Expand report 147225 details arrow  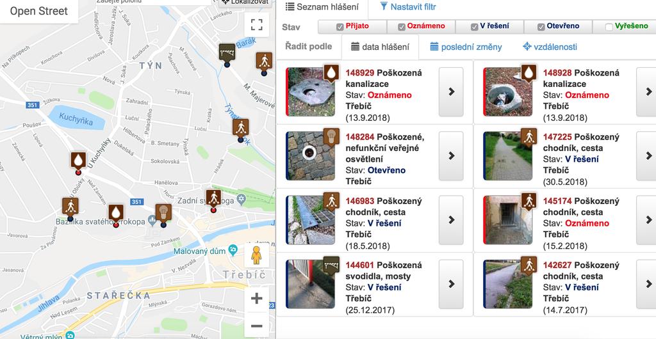pos(647,155)
